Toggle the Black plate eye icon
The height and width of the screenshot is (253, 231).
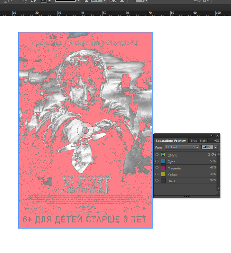pos(157,181)
